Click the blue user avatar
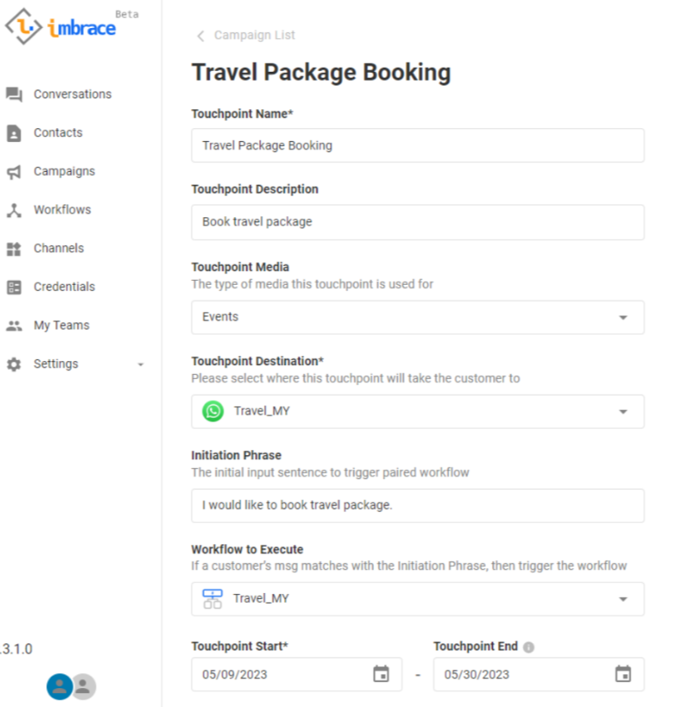681x707 pixels. point(59,686)
